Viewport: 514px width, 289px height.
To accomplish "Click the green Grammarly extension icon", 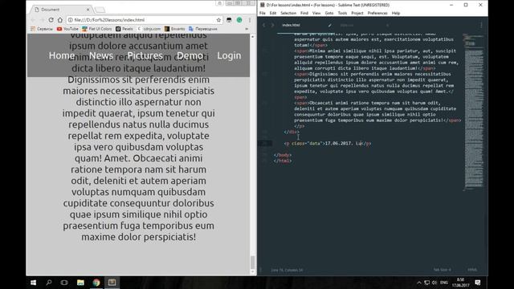I will click(x=239, y=20).
